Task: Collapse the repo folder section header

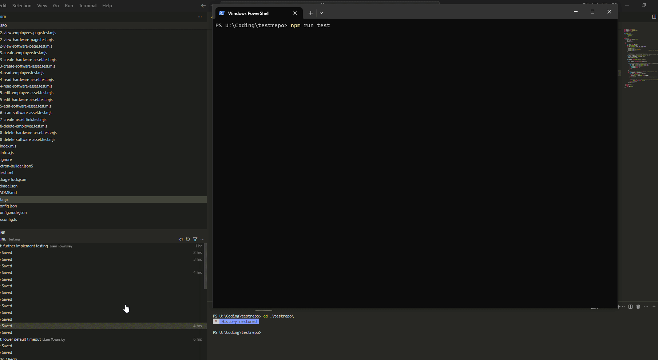Action: pos(103,25)
